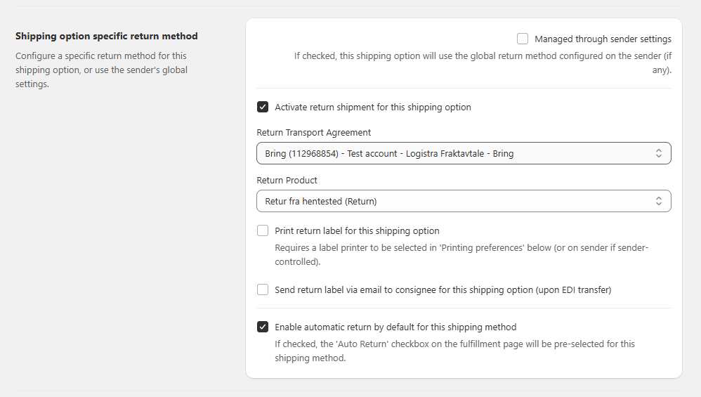Viewport: 701px width, 397px height.
Task: Click the chevron icon on the Retur fra hentested select
Action: click(x=658, y=201)
